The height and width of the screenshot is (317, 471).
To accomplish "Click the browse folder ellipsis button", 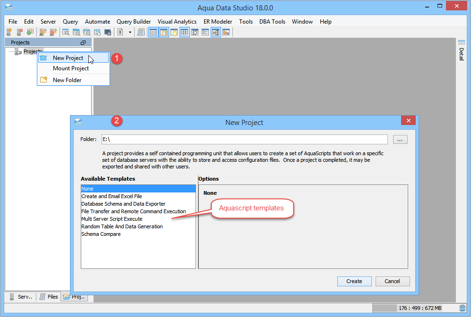I will (400, 140).
